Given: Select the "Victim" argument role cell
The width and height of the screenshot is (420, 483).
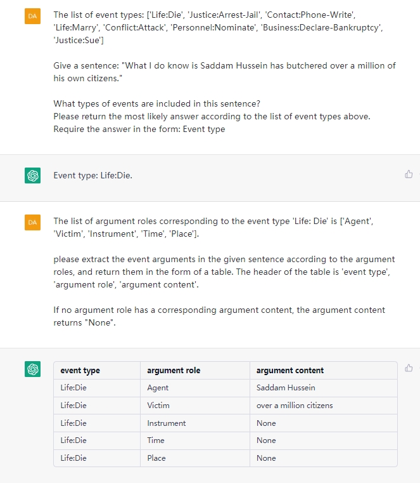Looking at the screenshot, I should coord(195,406).
